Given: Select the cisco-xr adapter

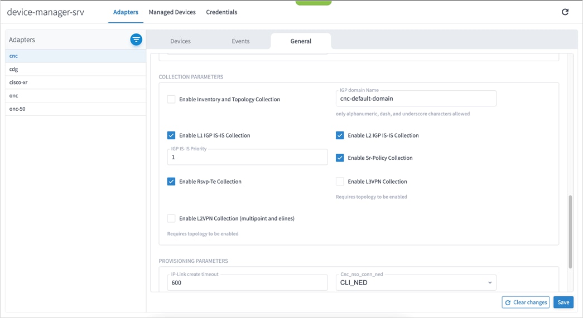Looking at the screenshot, I should [x=18, y=82].
